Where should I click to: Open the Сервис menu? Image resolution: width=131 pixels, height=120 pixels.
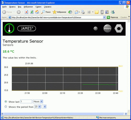pyautogui.click(x=38, y=7)
